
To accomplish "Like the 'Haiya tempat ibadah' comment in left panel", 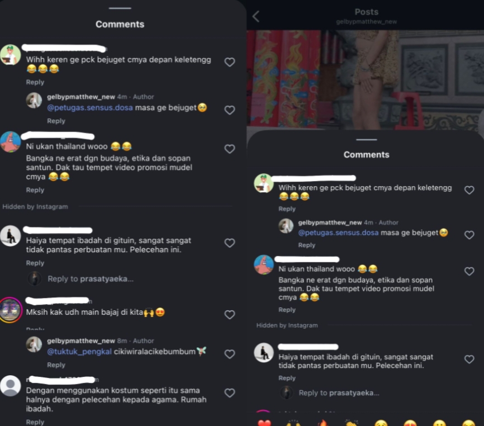I will pos(229,243).
